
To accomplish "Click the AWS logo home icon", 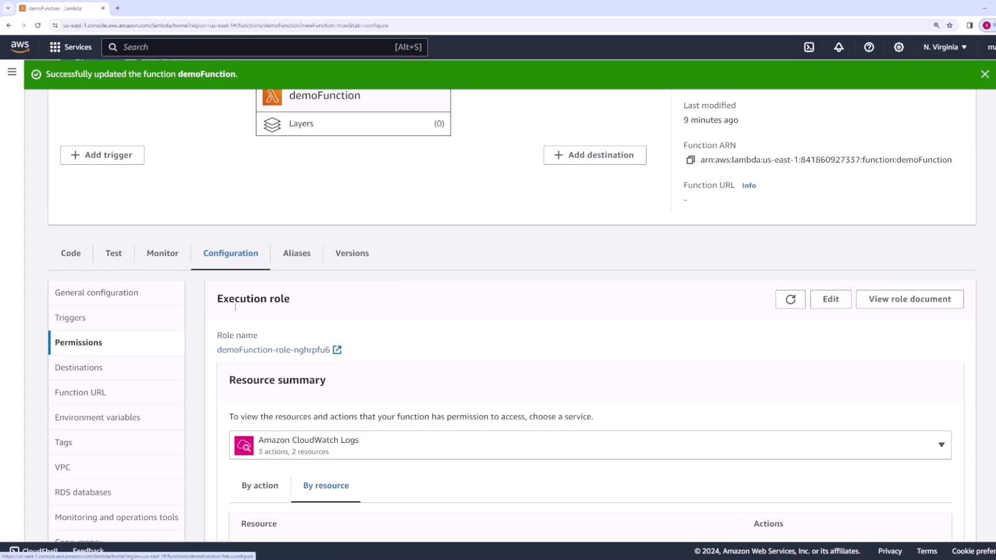I will [x=20, y=47].
